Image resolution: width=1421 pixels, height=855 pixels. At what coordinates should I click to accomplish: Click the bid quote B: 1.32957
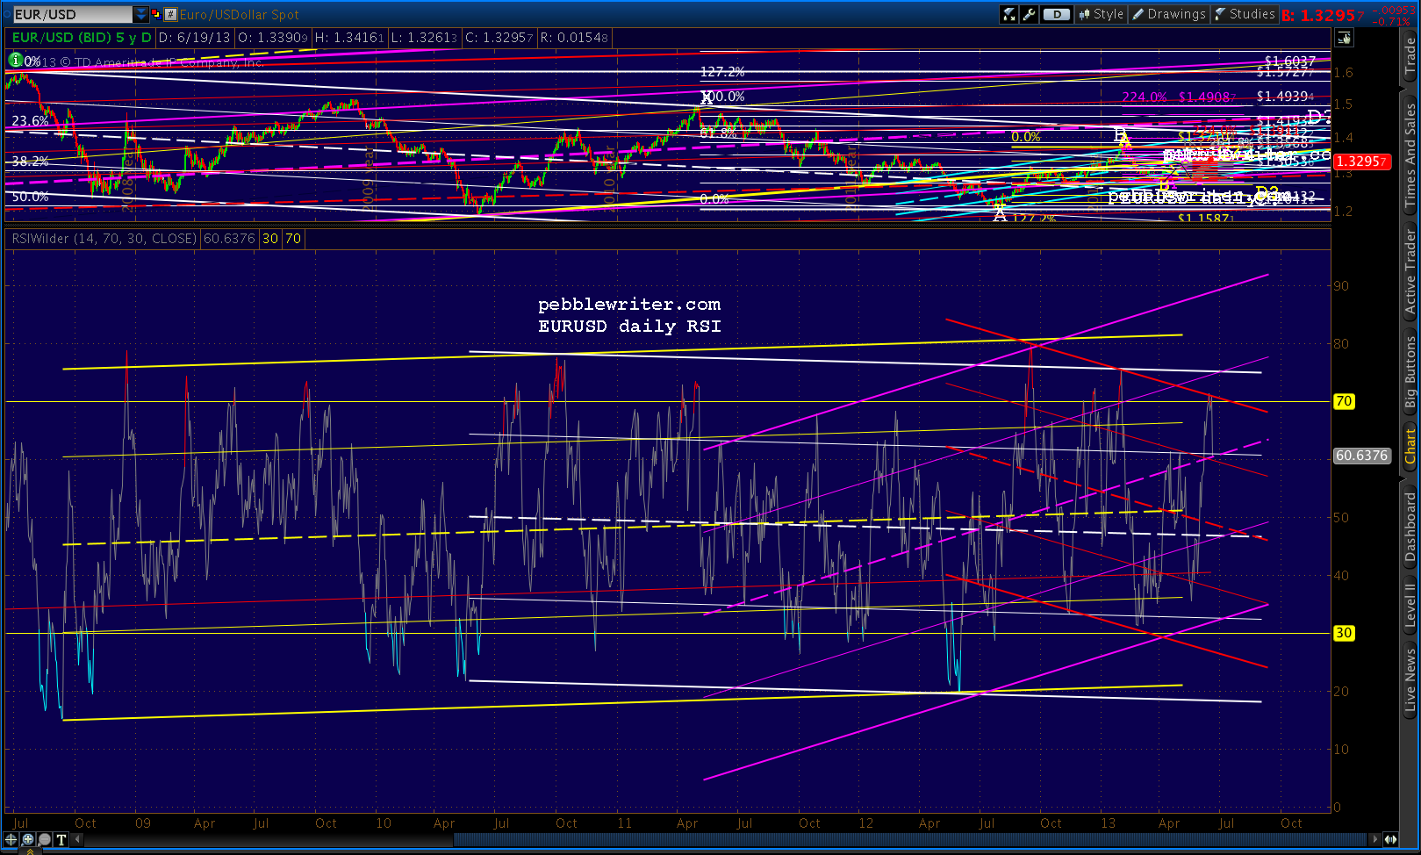pyautogui.click(x=1323, y=15)
